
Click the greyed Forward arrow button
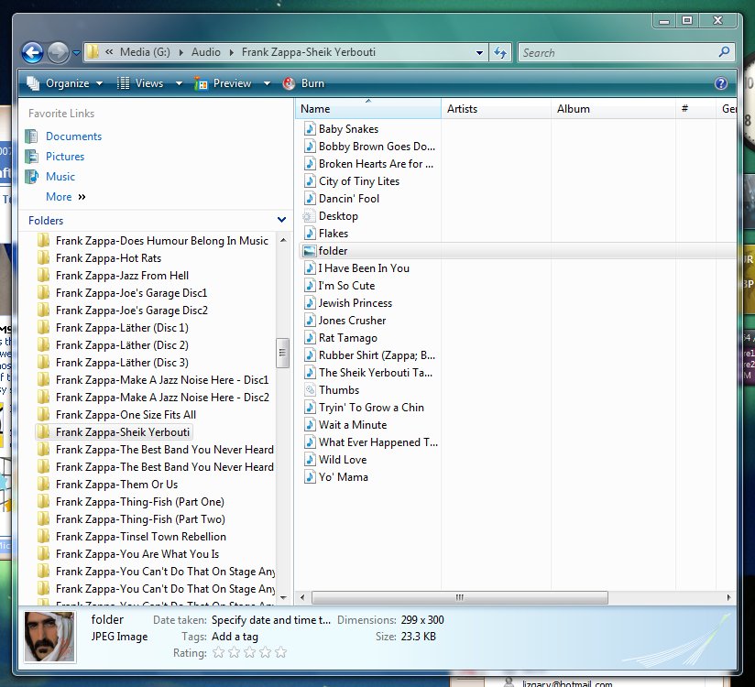[x=59, y=52]
